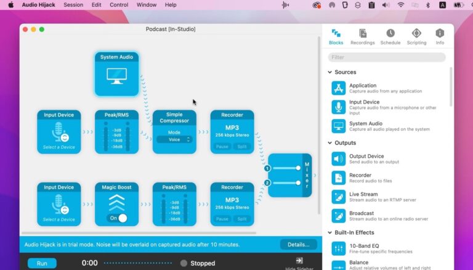
Task: Click the Details... button in trial banner
Action: coord(298,245)
